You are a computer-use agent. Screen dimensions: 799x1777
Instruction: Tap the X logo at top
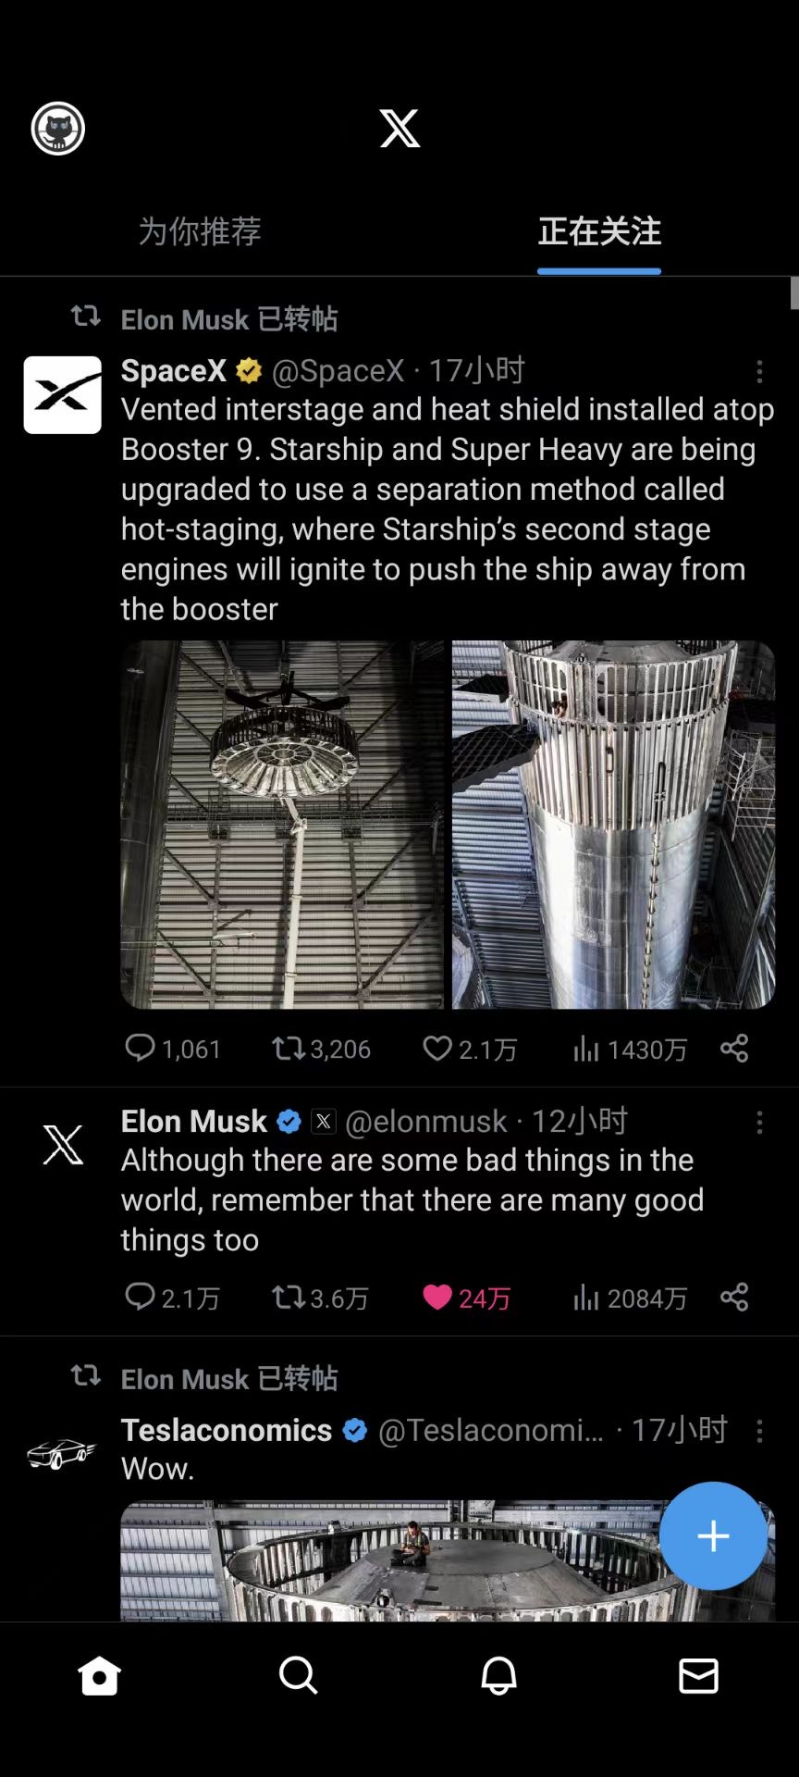(399, 129)
